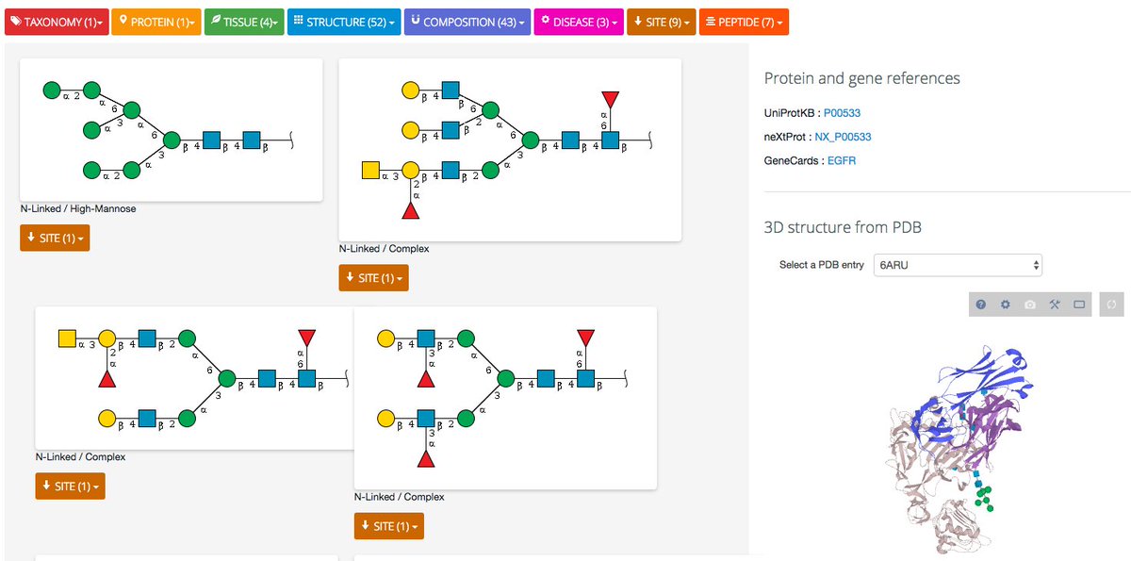Select the lower-right Complex glycan structure image
Screen dimensions: 1131x561
[505, 398]
